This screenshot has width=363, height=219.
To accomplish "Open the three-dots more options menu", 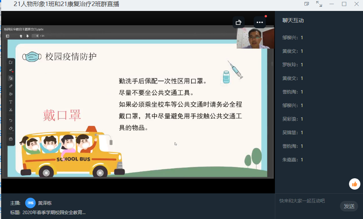I will tap(259, 22).
